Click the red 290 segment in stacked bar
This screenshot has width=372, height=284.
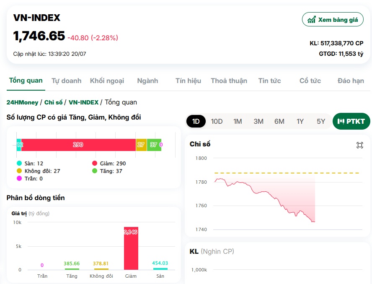tap(78, 145)
